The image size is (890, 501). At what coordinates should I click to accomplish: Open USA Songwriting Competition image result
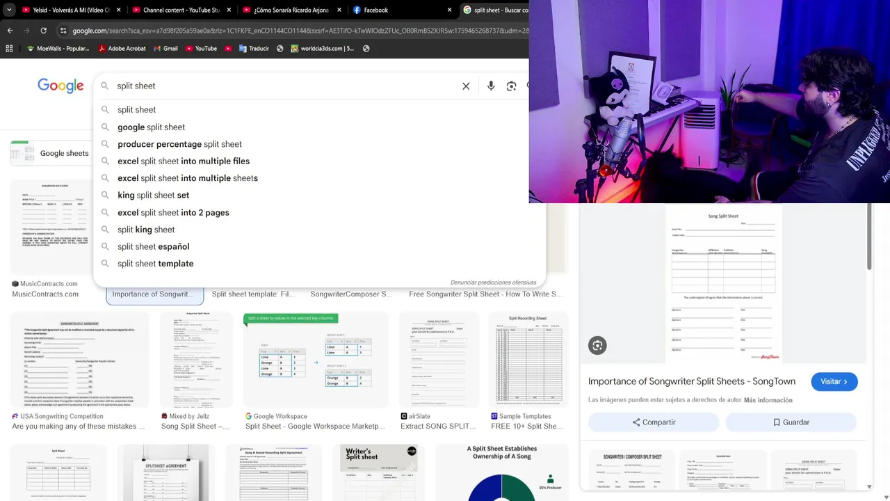(79, 360)
